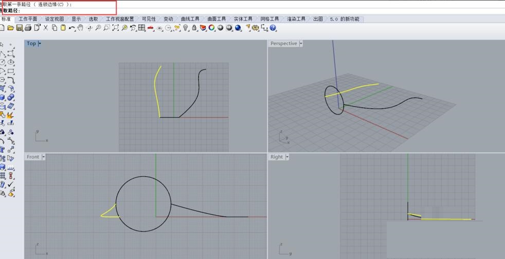Save the file with the floppy disk icon
505x259 pixels.
click(x=19, y=28)
